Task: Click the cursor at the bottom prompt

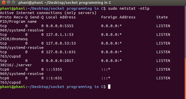Action: (109, 87)
